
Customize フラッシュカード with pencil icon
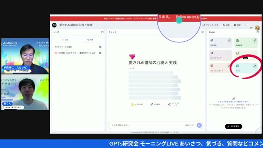(229, 66)
